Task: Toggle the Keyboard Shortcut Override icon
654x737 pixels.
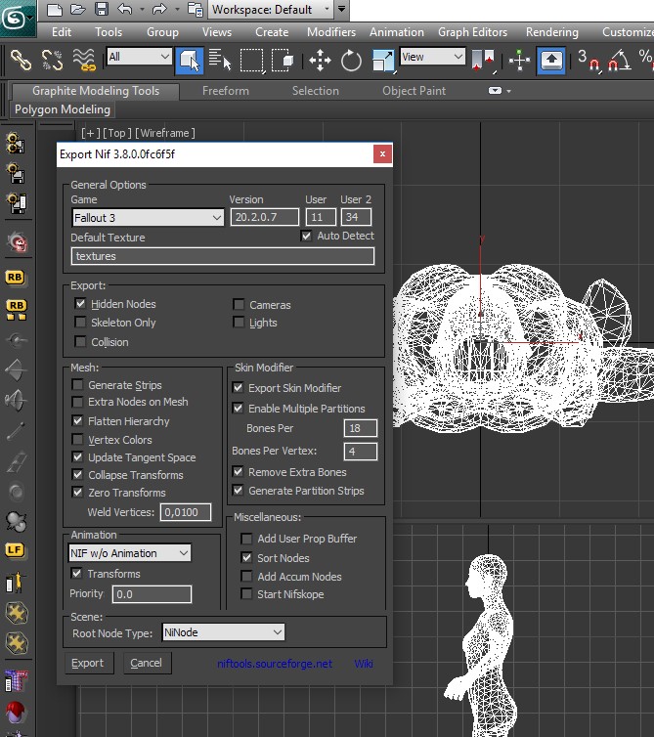Action: tap(551, 61)
